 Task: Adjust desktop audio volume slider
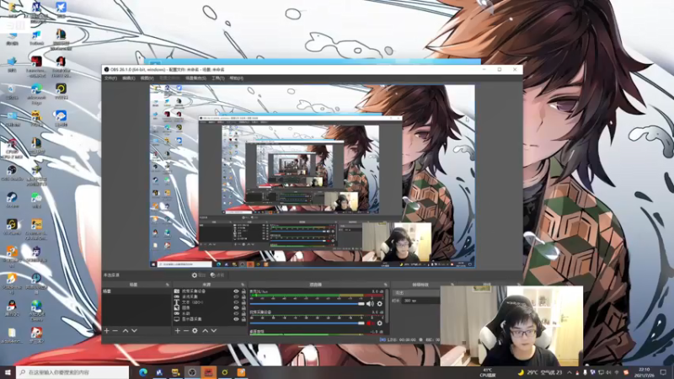pyautogui.click(x=307, y=304)
